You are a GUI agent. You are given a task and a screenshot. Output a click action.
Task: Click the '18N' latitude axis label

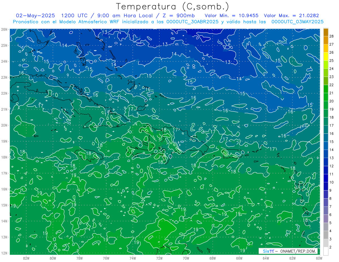tap(4, 157)
